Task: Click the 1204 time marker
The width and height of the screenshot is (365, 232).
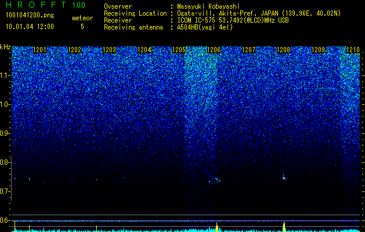Action: (x=144, y=50)
